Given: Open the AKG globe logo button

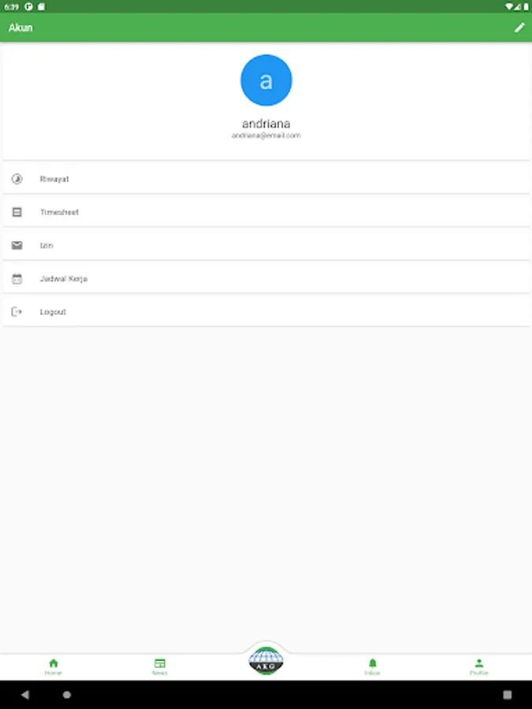Looking at the screenshot, I should click(x=266, y=661).
